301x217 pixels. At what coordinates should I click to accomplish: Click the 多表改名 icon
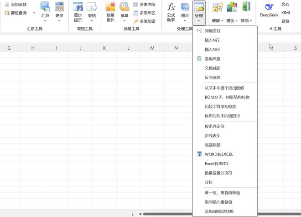[x=135, y=13]
